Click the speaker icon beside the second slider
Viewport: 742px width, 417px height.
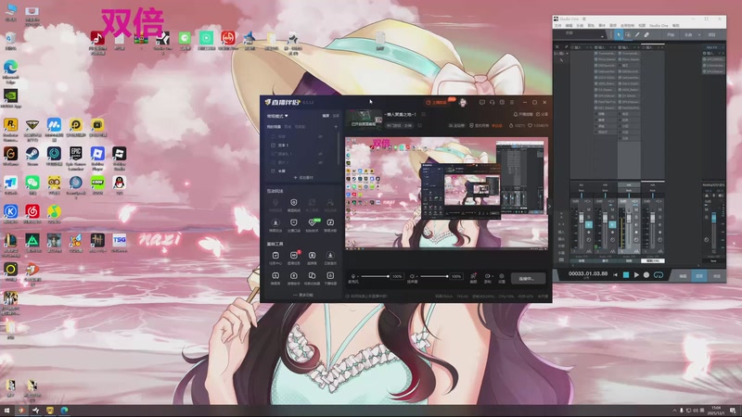[412, 276]
